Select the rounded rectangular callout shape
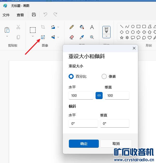This screenshot has width=156, height=163. pos(133,38)
